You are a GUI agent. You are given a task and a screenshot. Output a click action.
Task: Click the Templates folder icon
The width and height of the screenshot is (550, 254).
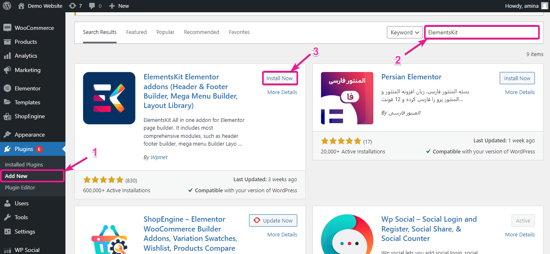[7, 102]
